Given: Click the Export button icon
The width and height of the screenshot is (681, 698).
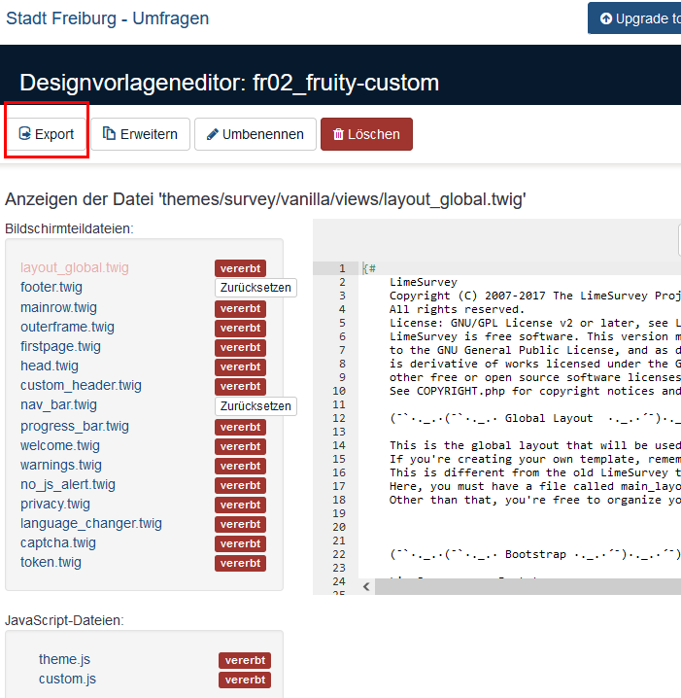Looking at the screenshot, I should [x=25, y=134].
